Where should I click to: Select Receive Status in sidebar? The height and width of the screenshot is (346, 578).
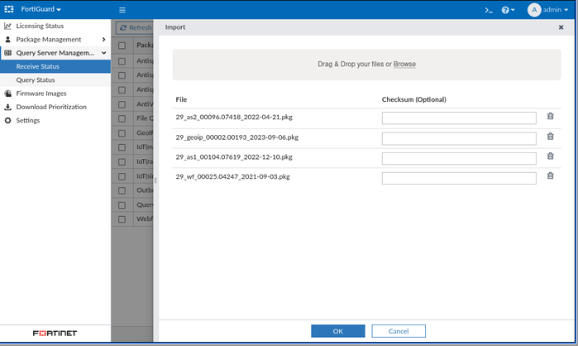tap(55, 66)
